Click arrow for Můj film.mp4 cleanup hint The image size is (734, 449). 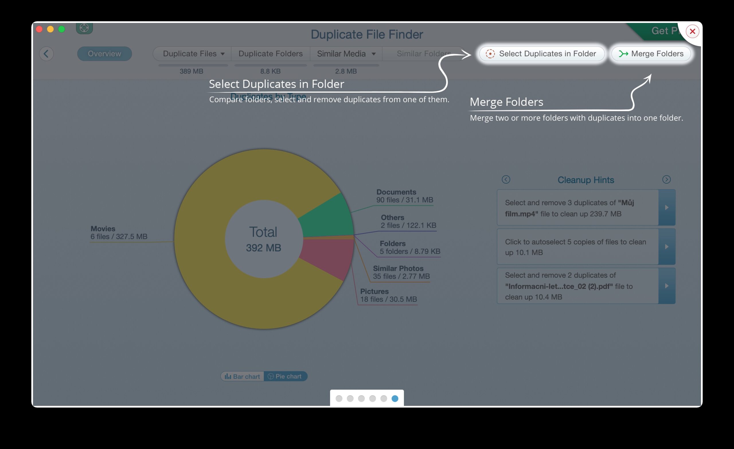click(667, 207)
